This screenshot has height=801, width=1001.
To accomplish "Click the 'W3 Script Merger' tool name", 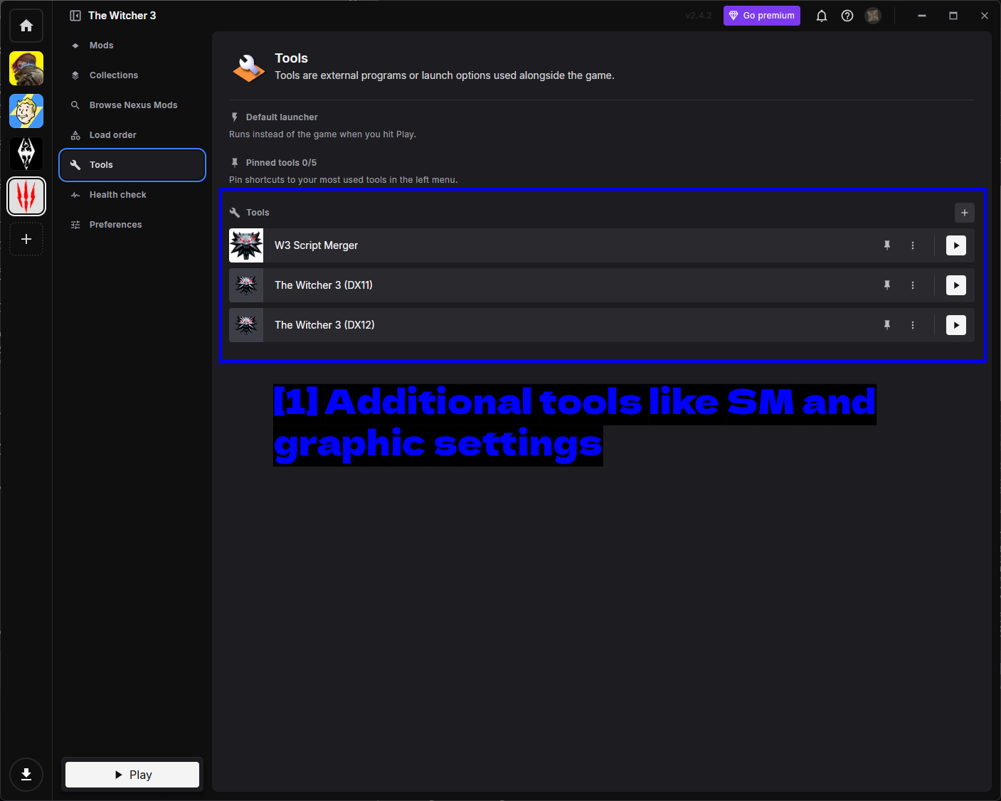I will tap(317, 245).
